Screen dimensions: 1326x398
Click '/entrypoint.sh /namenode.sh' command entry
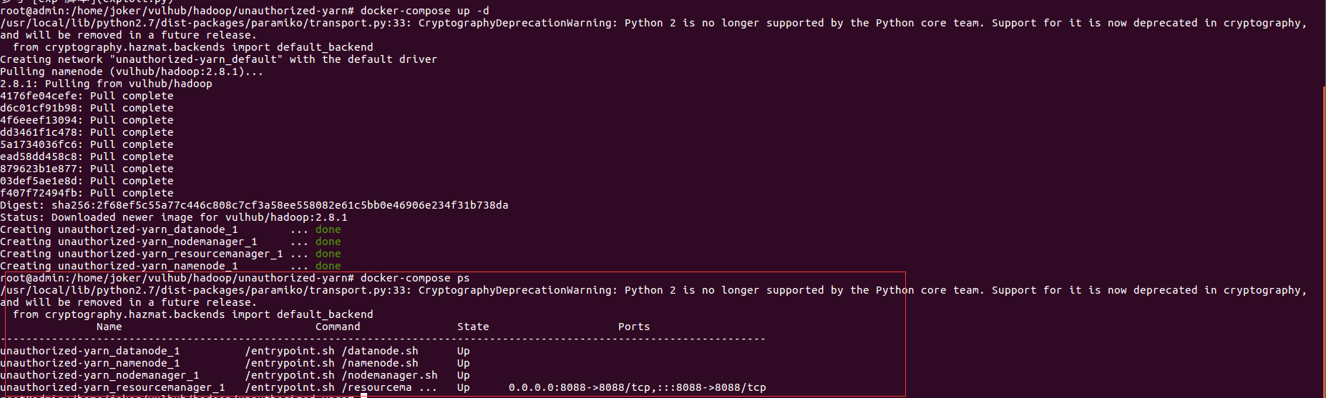point(332,363)
